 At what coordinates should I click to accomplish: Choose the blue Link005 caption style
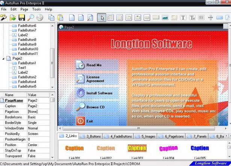coord(200,148)
